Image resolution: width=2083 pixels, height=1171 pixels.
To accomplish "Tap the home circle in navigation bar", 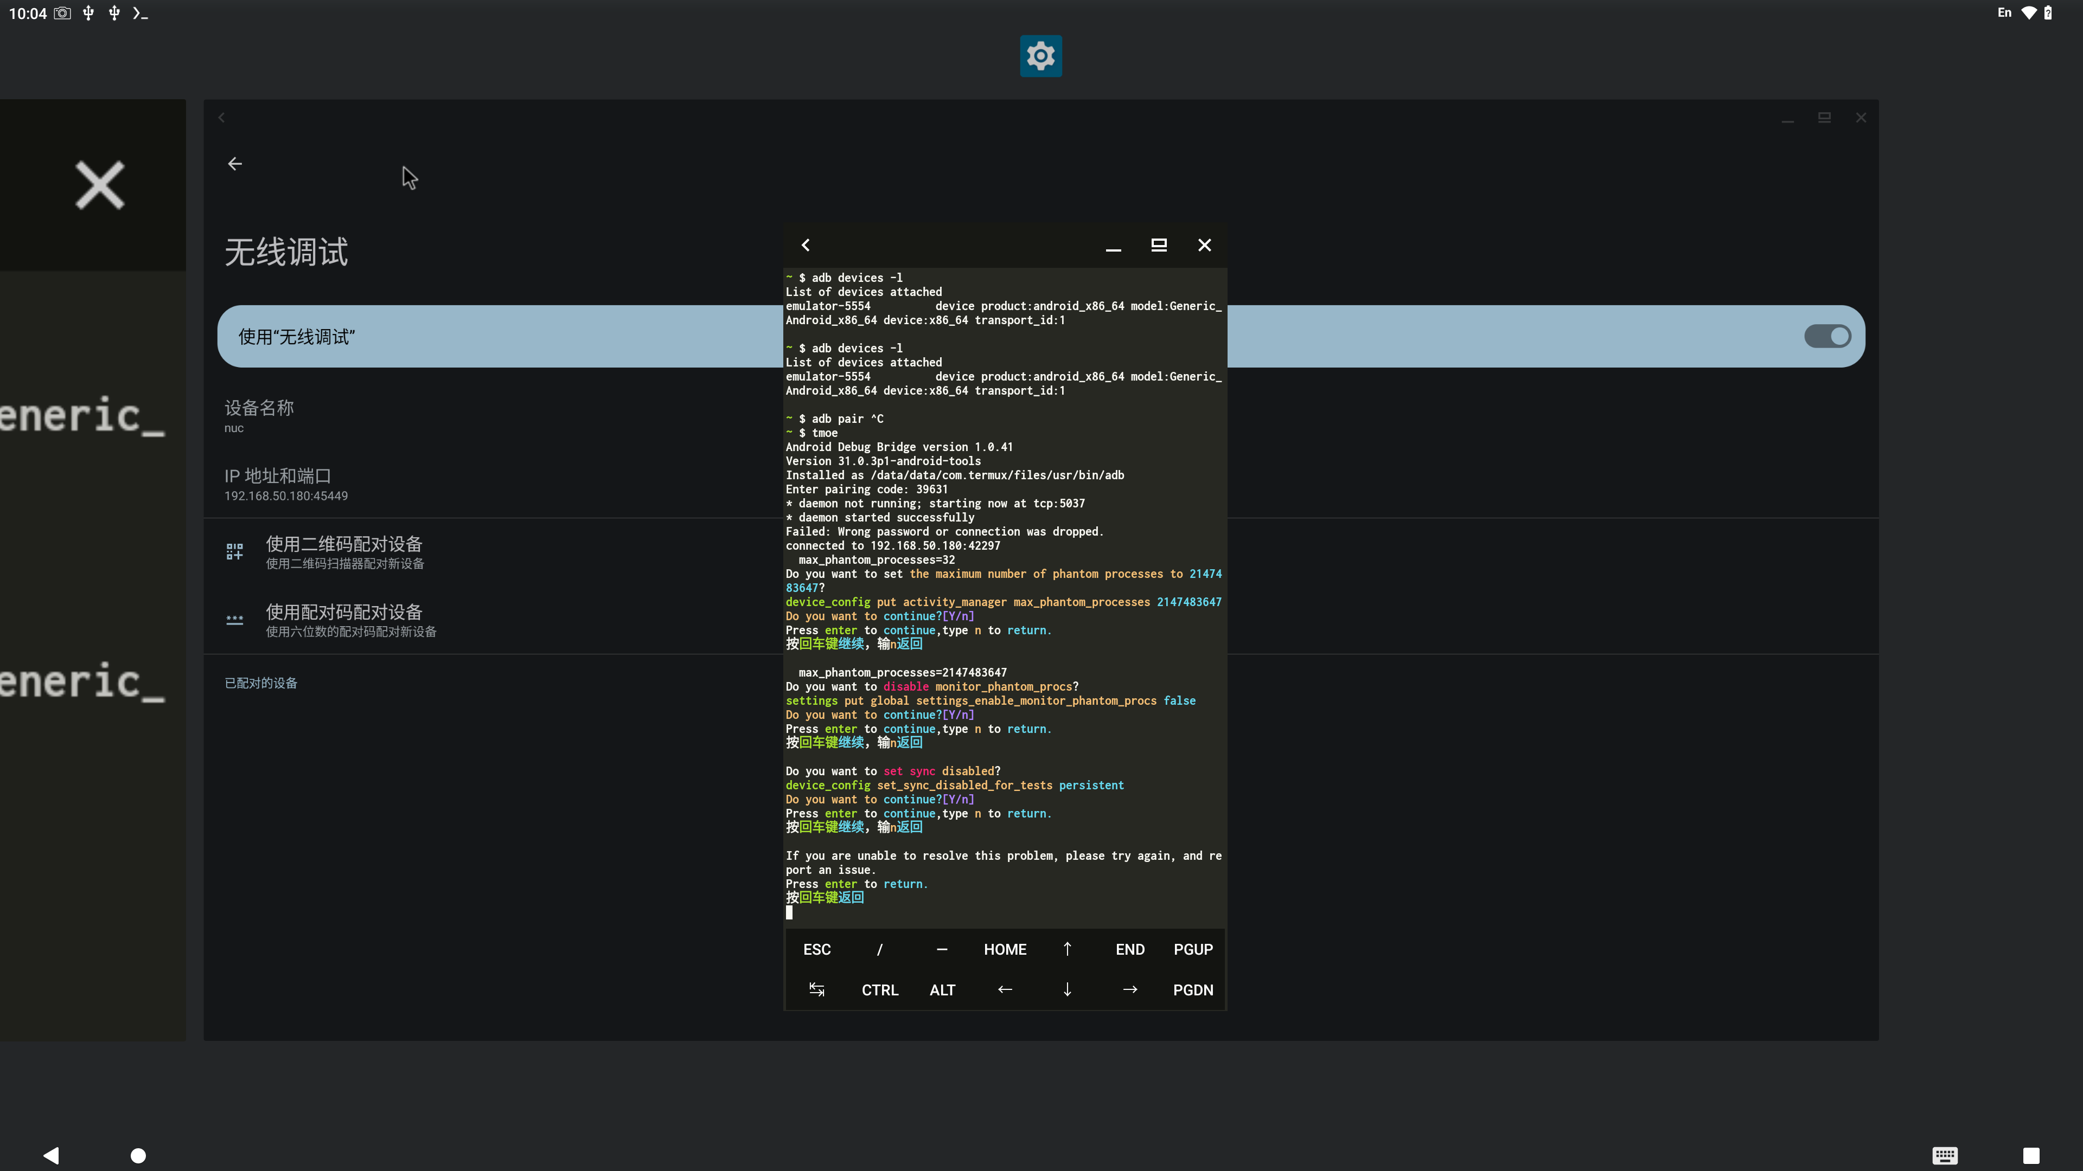I will (x=137, y=1155).
